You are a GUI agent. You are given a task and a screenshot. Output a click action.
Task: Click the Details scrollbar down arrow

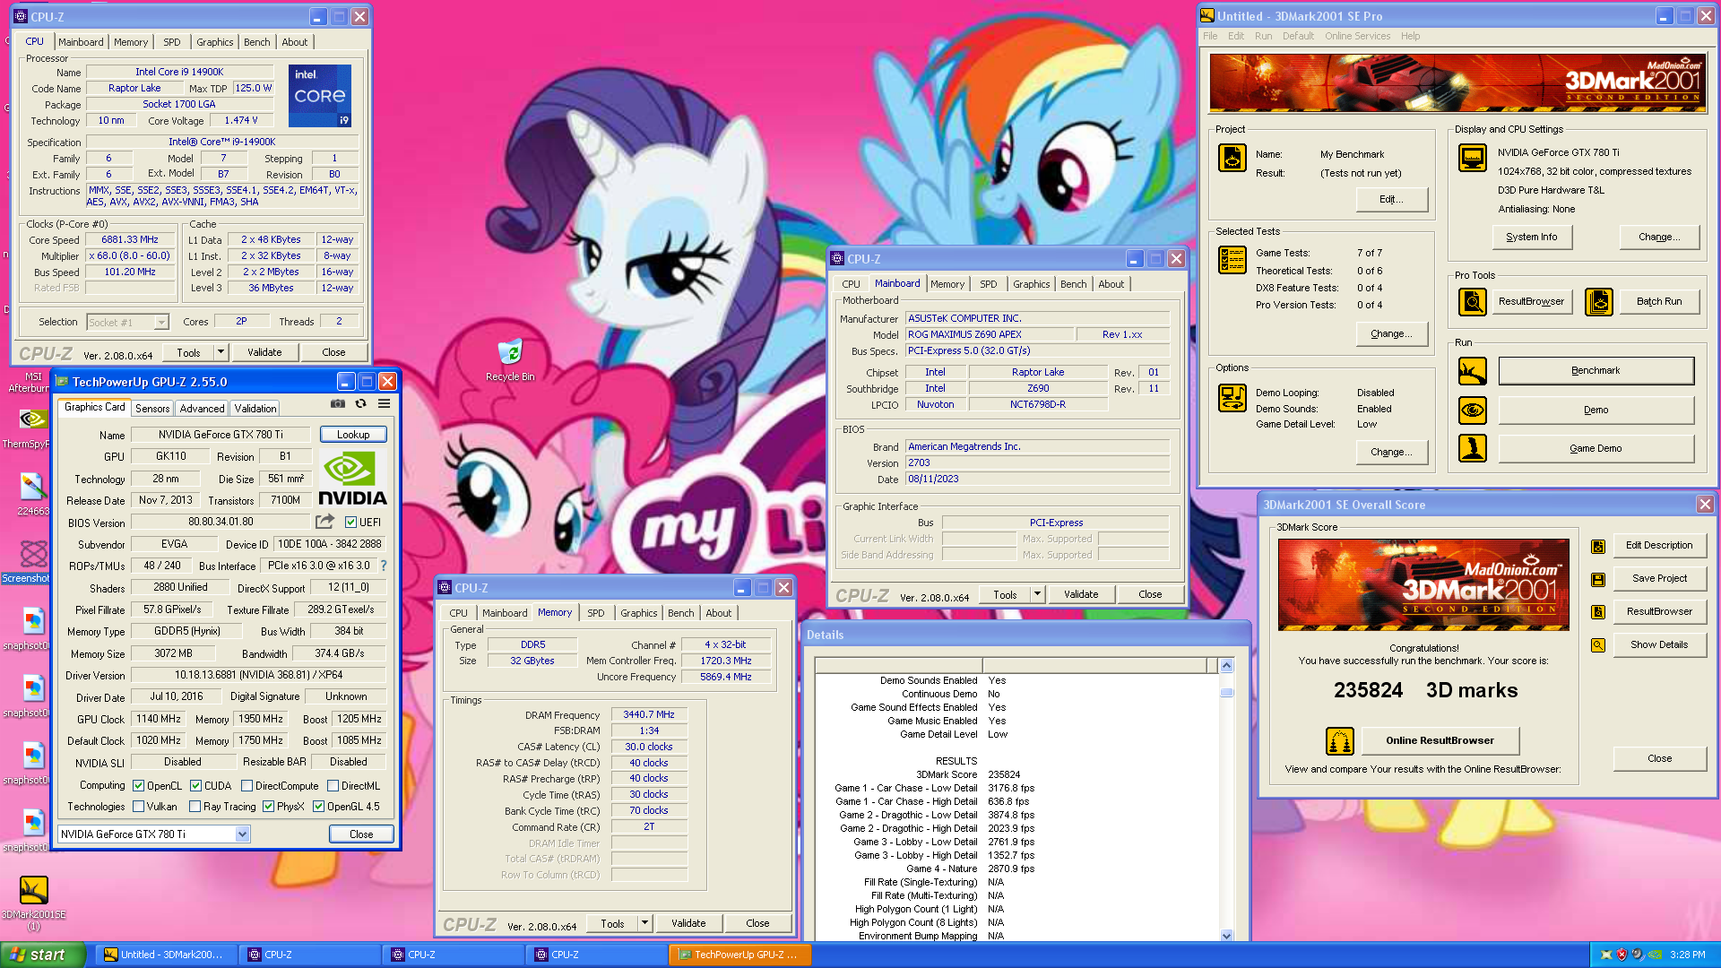pos(1227,936)
